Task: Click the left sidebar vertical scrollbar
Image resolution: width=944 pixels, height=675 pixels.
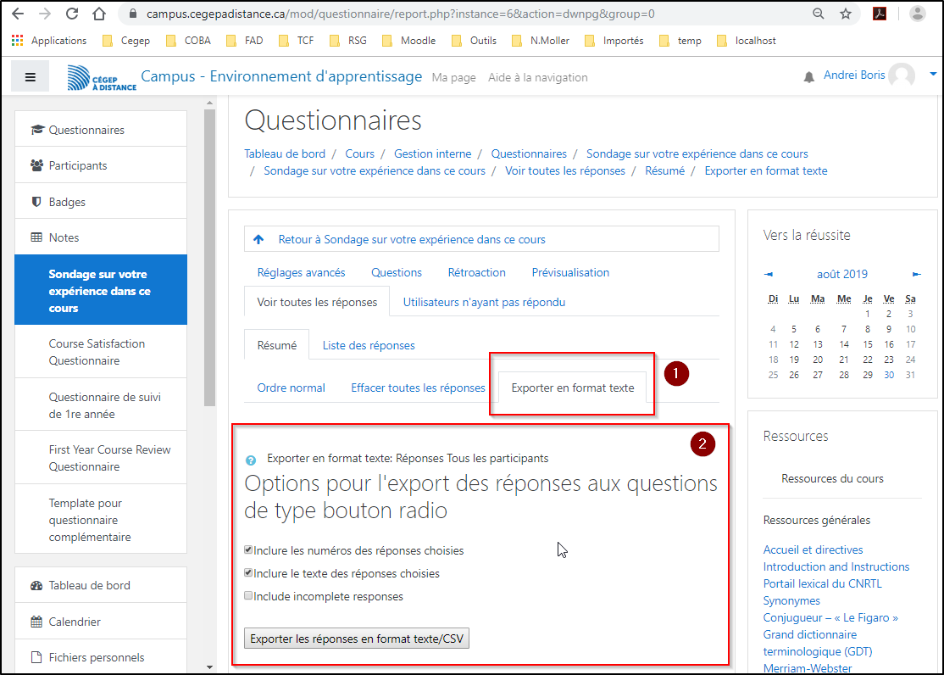Action: click(209, 254)
